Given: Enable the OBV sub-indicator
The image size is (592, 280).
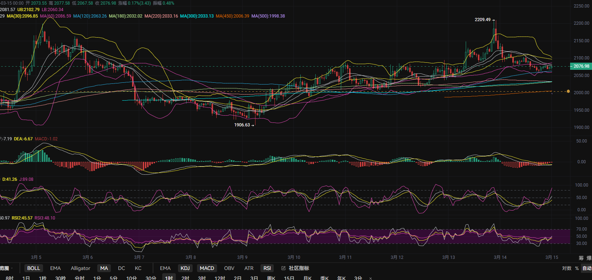Looking at the screenshot, I should (229, 268).
